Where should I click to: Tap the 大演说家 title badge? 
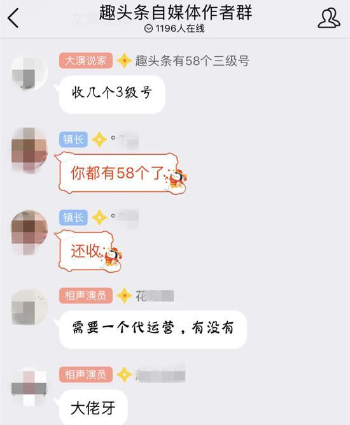coord(86,61)
